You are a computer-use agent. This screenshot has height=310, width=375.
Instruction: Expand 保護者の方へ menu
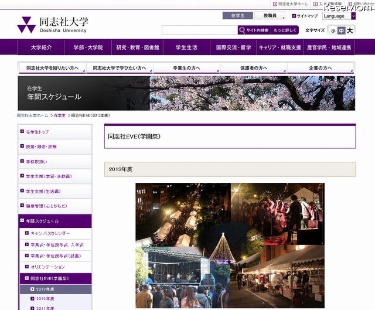point(253,68)
